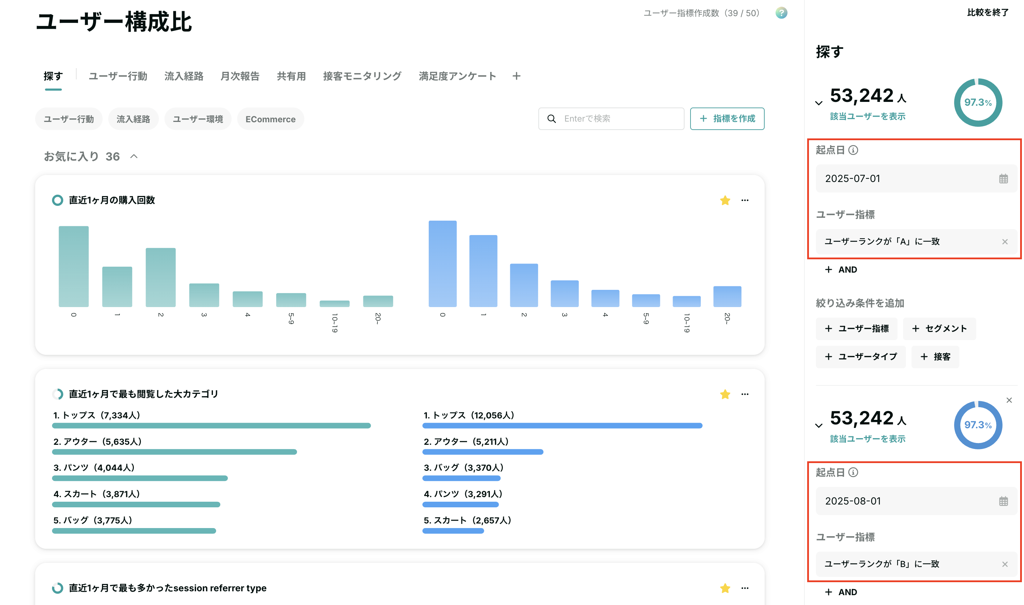Filter by ユーザー行動 chip

(69, 119)
